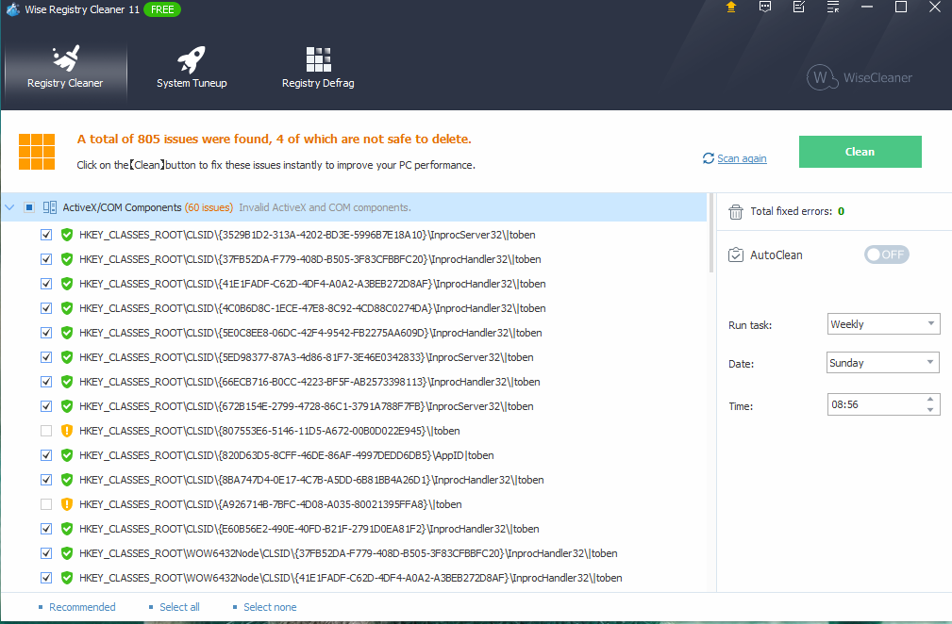Click the trash icon beside Total fixed errors

(x=736, y=212)
